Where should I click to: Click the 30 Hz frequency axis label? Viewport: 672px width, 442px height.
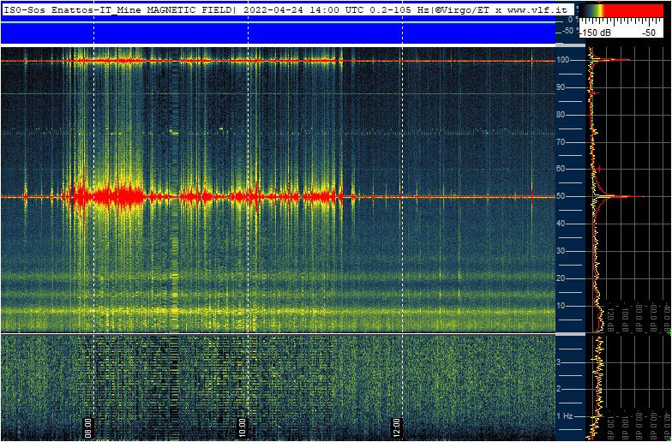pyautogui.click(x=563, y=251)
